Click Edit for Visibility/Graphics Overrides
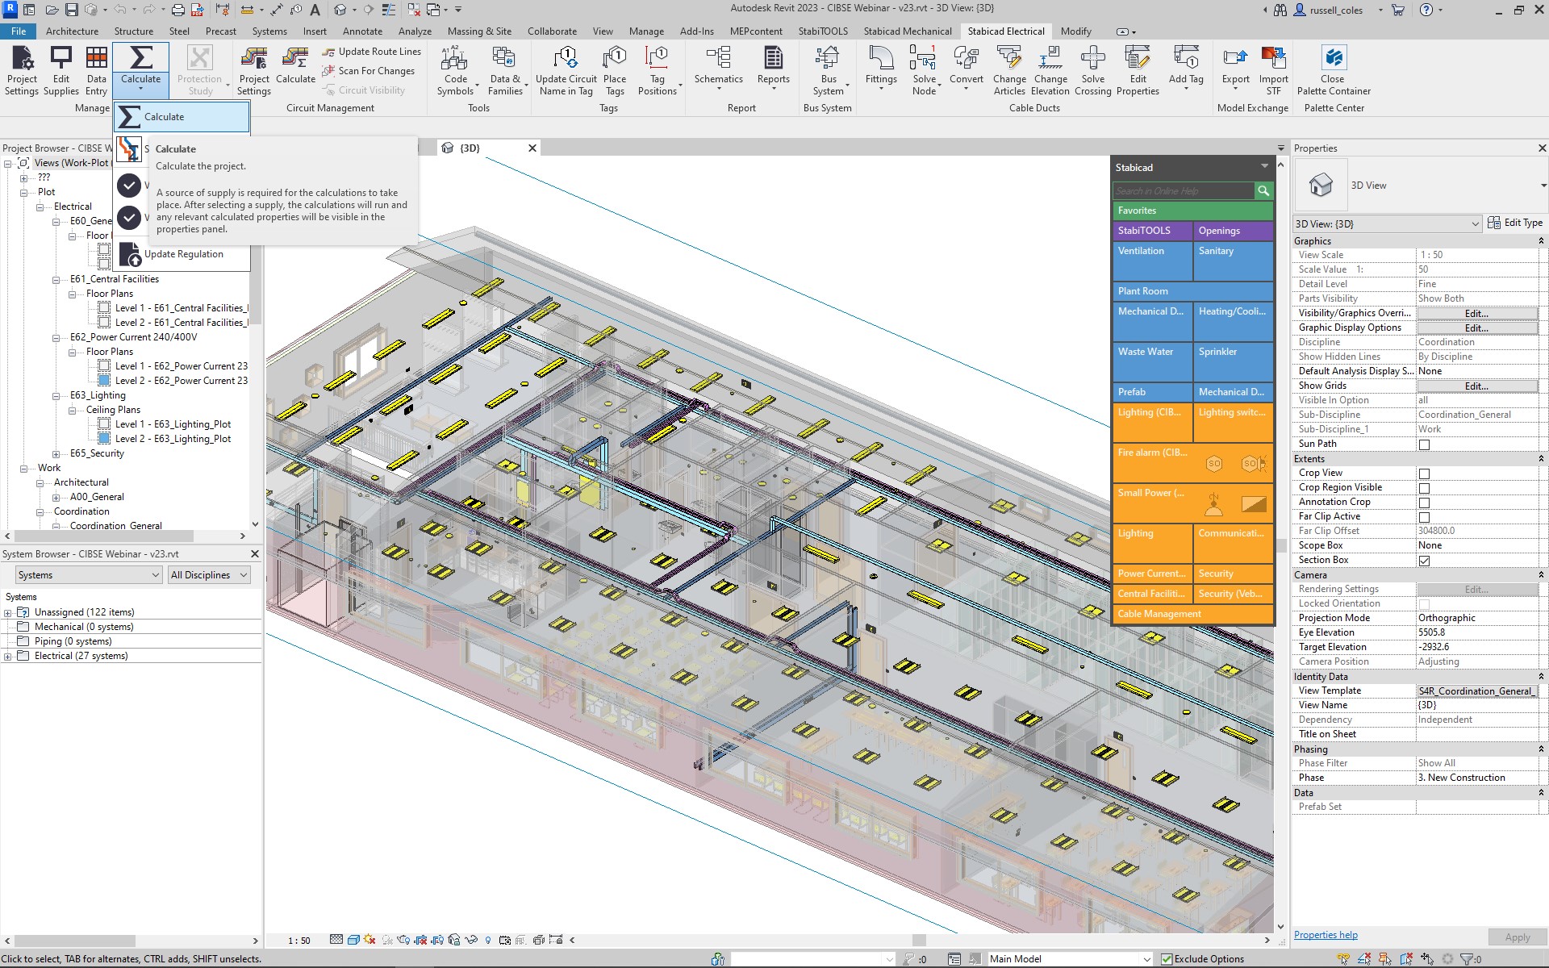The image size is (1549, 968). pos(1476,314)
